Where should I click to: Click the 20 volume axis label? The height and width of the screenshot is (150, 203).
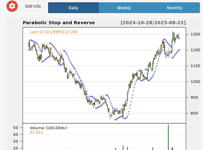pyautogui.click(x=16, y=148)
